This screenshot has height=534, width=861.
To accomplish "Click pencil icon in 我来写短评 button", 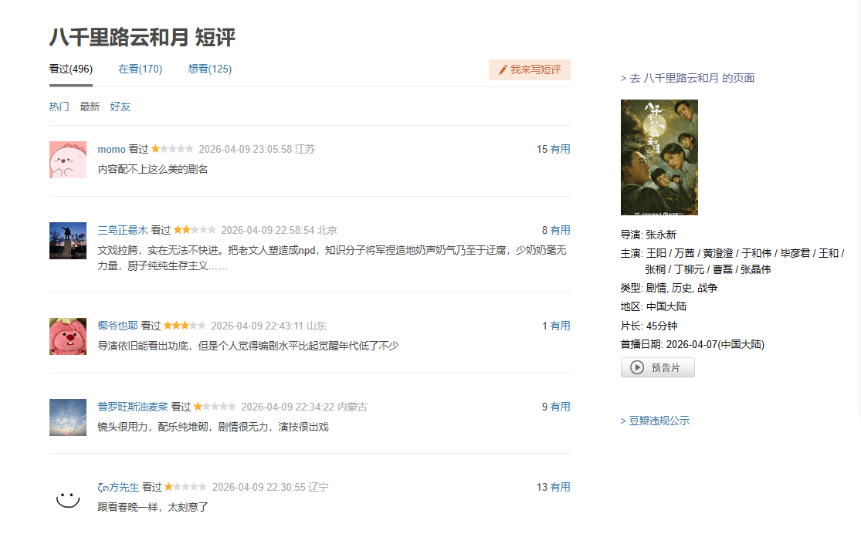I will (503, 70).
